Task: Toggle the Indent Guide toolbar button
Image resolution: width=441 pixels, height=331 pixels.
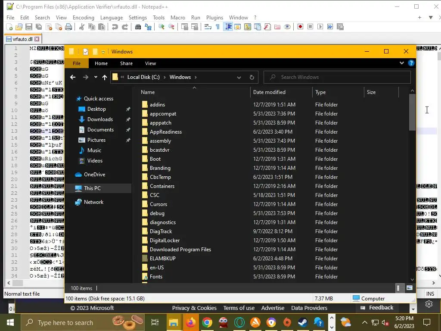Action: coord(228,27)
